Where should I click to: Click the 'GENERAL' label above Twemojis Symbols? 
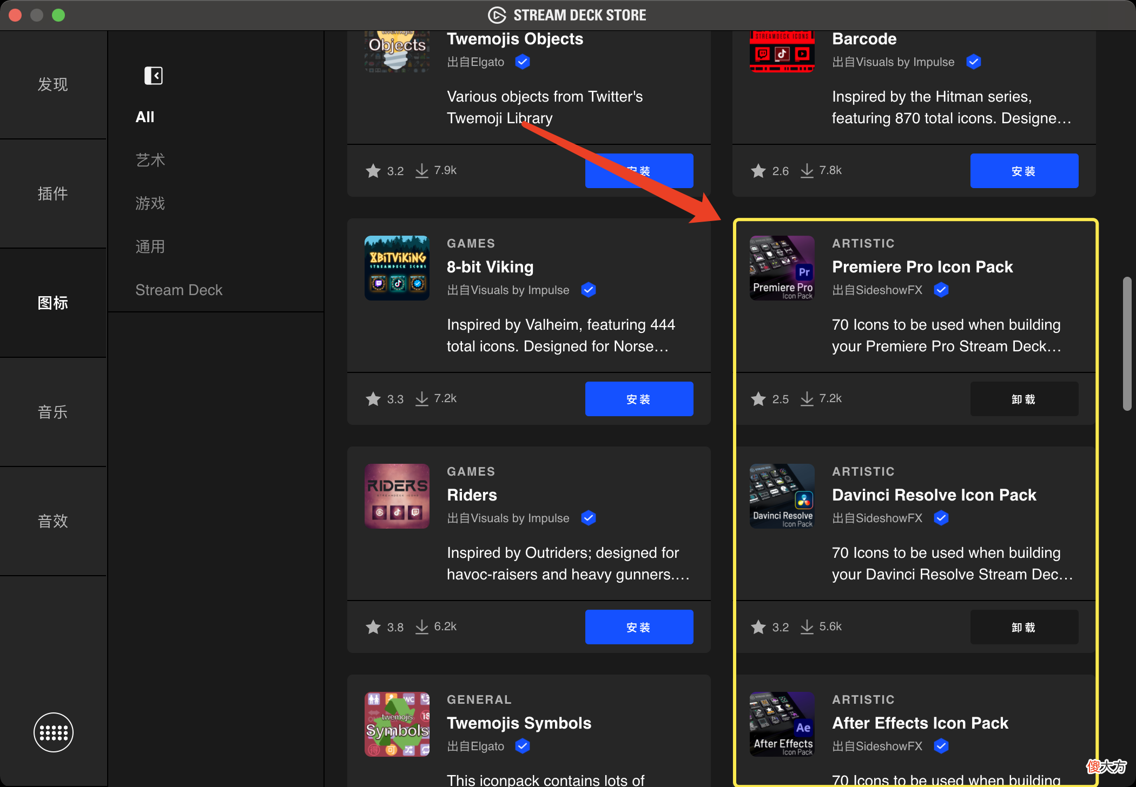pyautogui.click(x=479, y=699)
